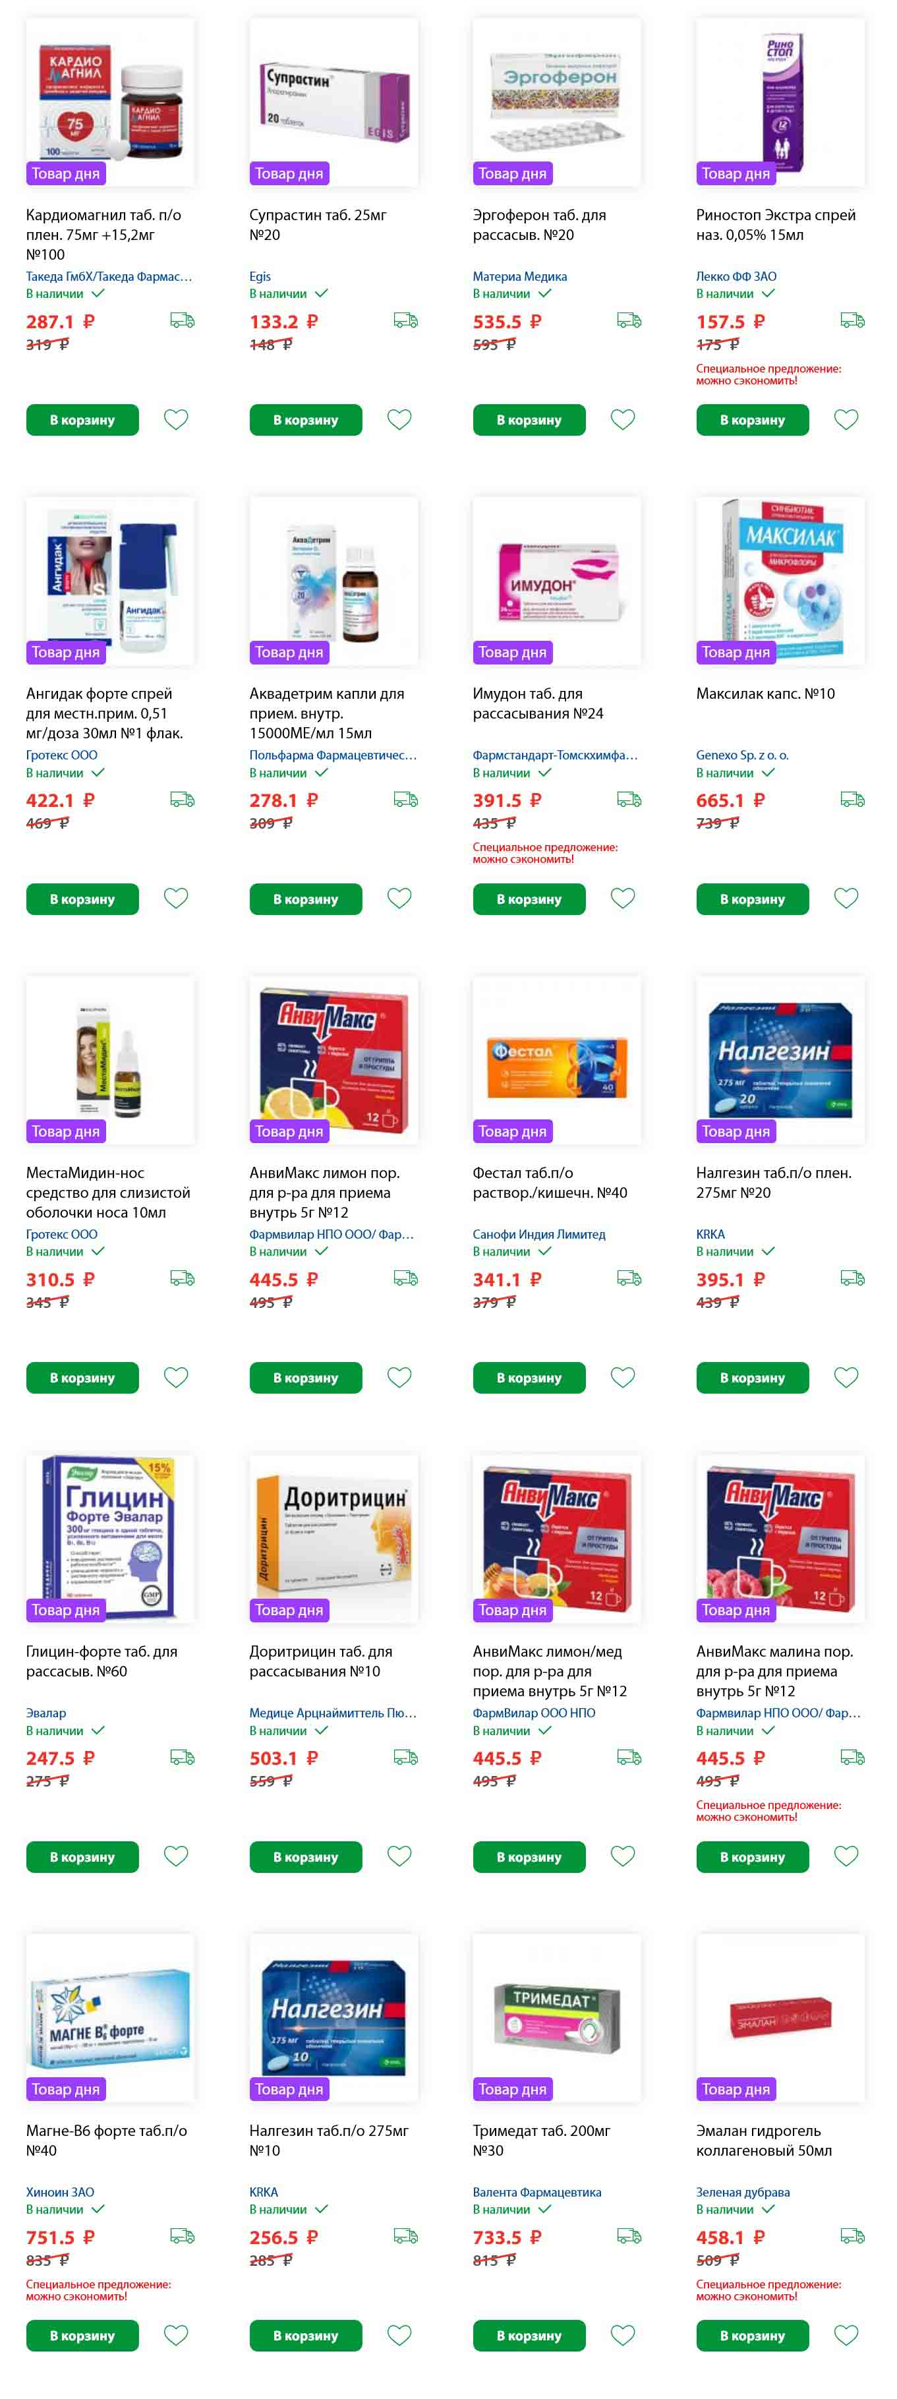Click heart icon next to Фестал
This screenshot has height=2399, width=897.
tap(623, 1377)
